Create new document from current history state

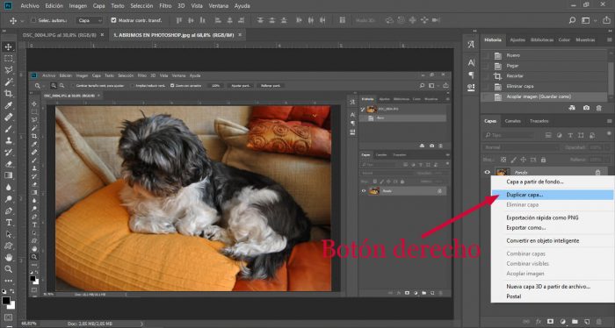572,108
